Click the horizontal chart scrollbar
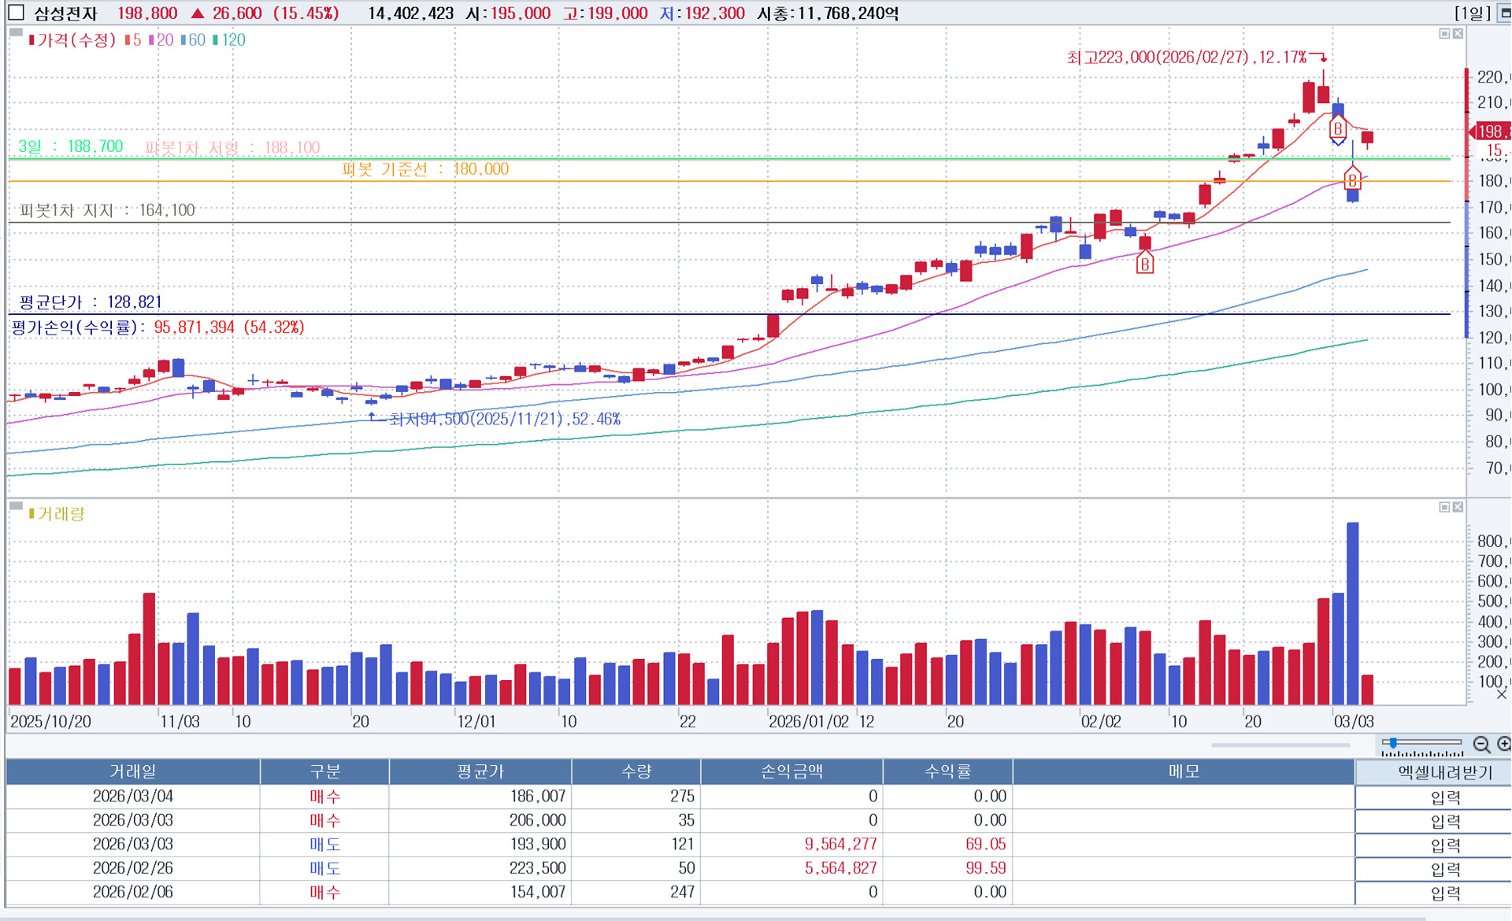Screen dimensions: 1512x921 tap(1280, 745)
